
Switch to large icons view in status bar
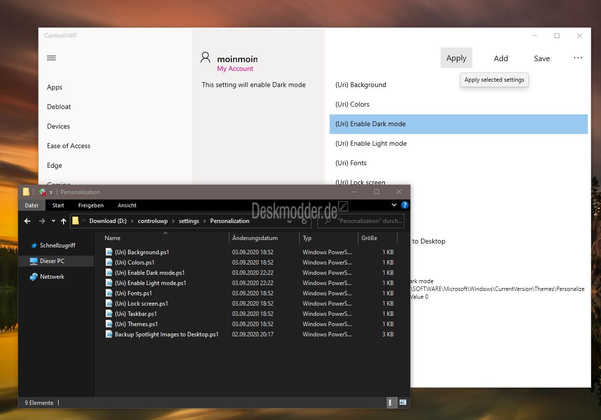403,402
